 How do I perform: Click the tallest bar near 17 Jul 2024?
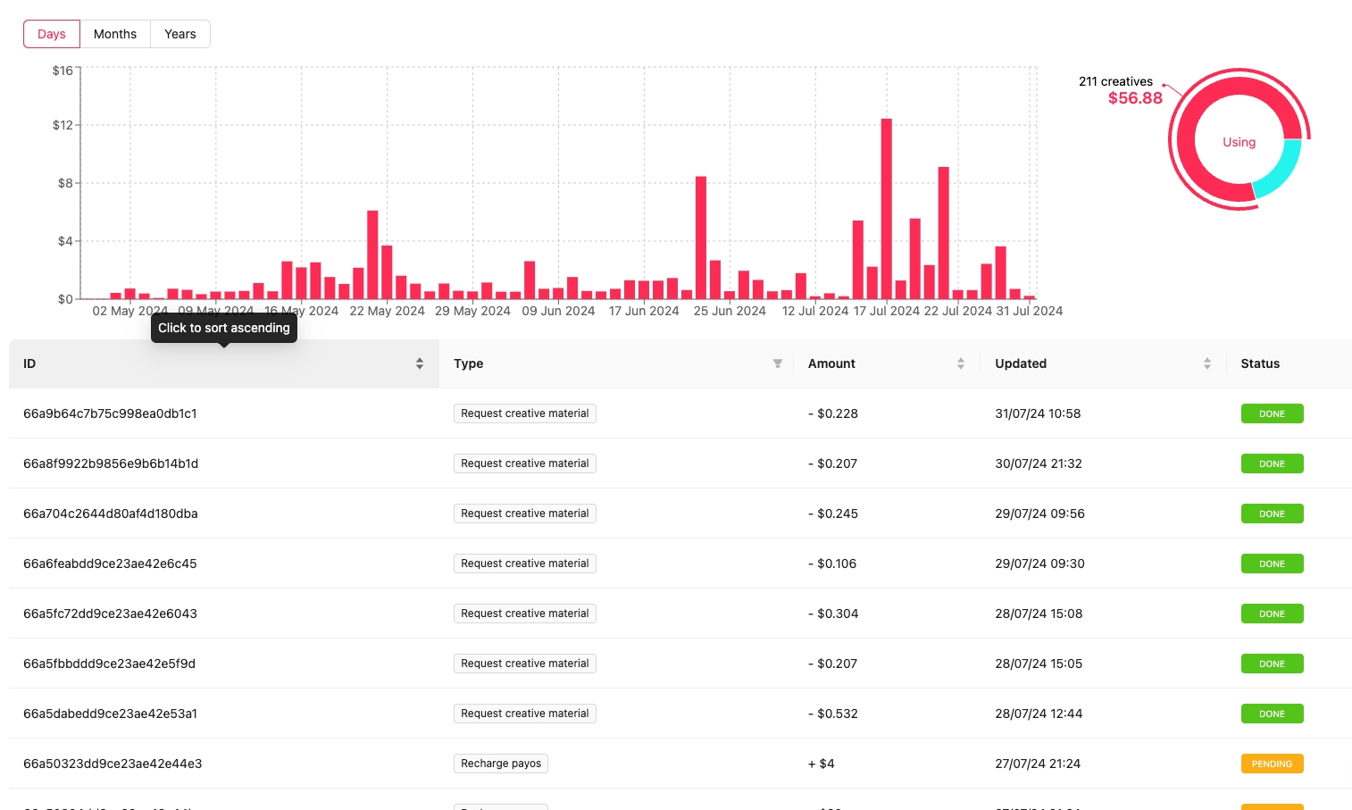coord(886,209)
